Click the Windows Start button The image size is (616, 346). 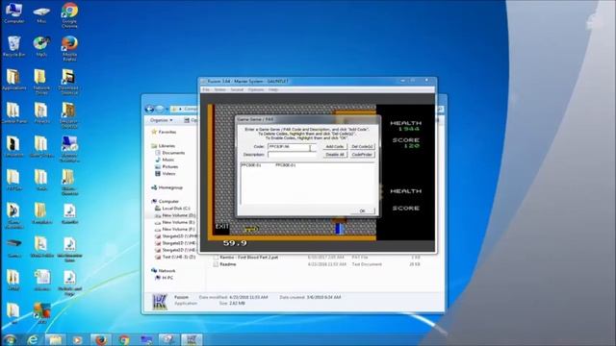[x=10, y=339]
